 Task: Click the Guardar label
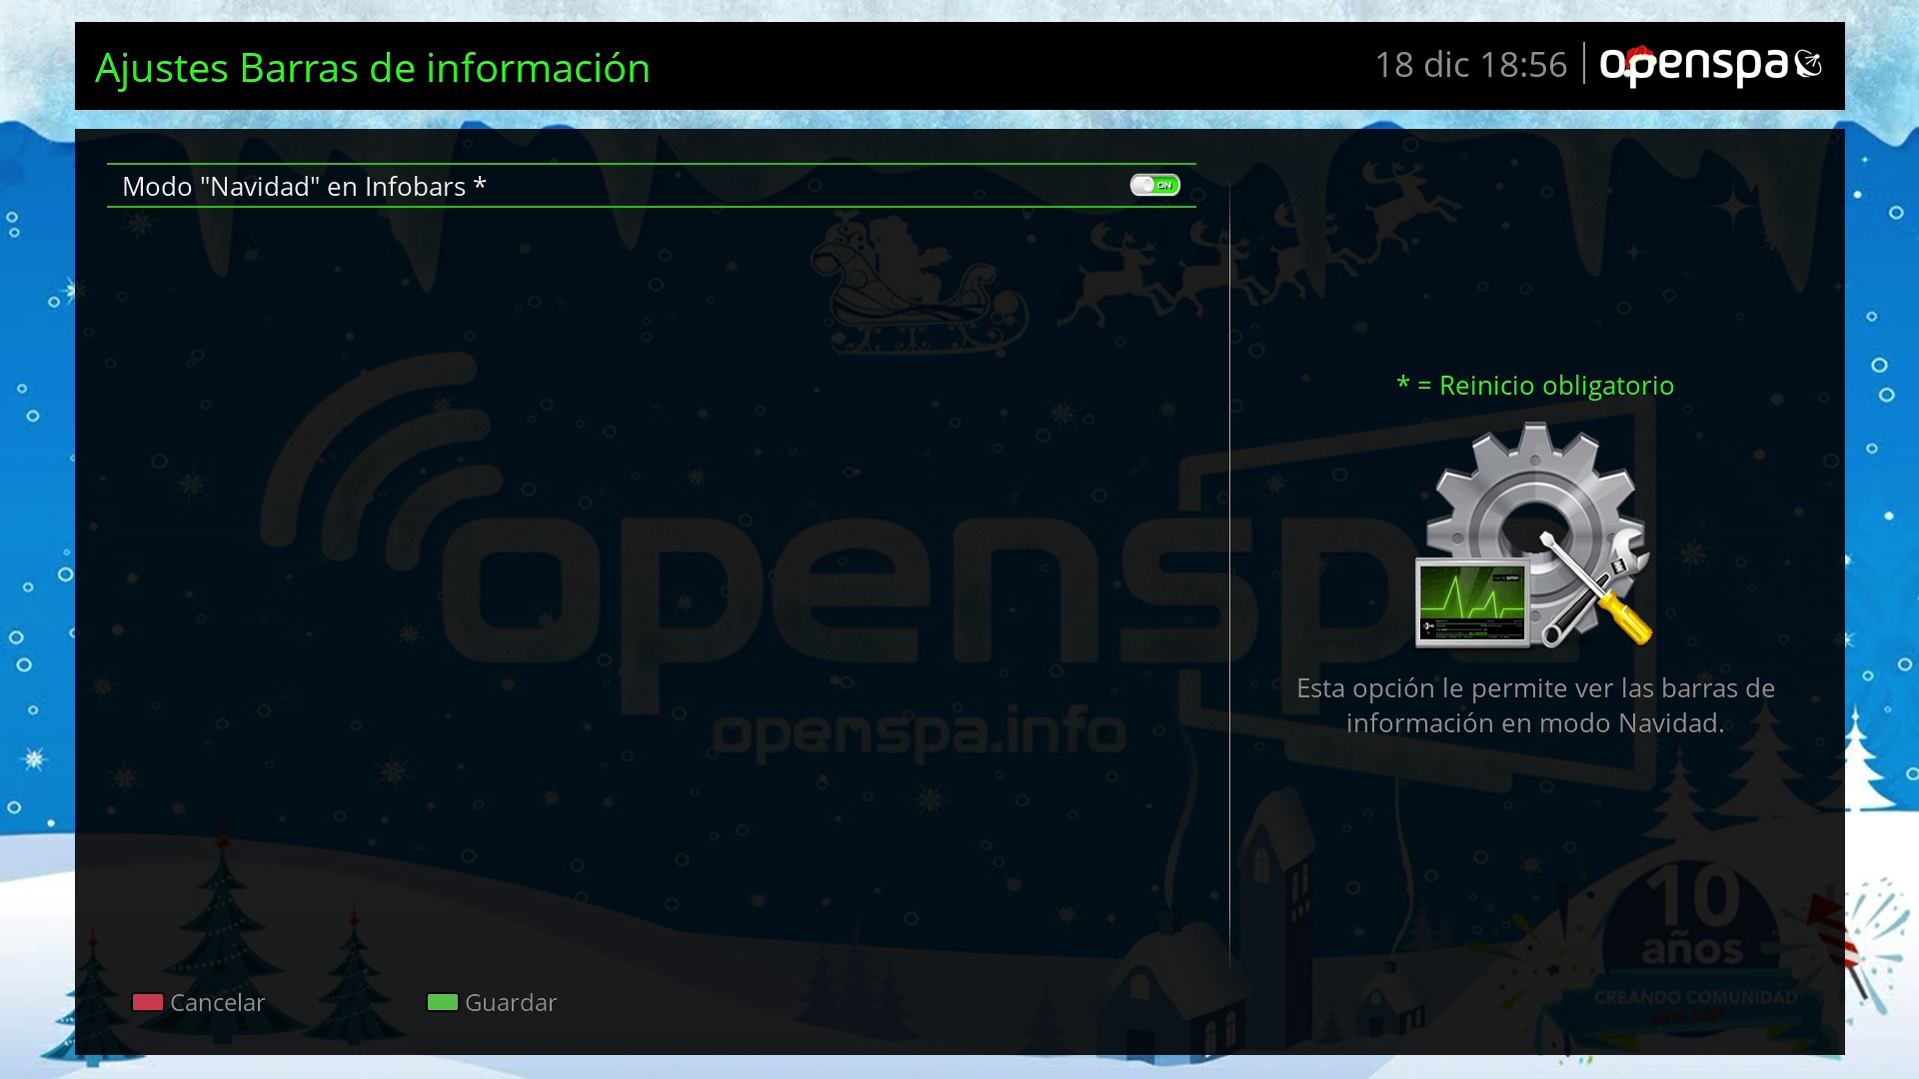click(x=510, y=1002)
